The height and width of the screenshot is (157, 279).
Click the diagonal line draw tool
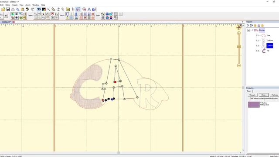35,14
